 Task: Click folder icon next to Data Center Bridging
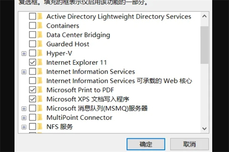pyautogui.click(x=40, y=35)
